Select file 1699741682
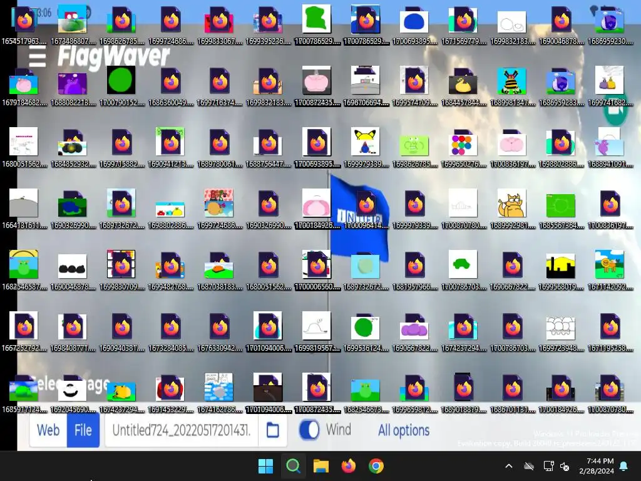The image size is (641, 481). (610, 86)
